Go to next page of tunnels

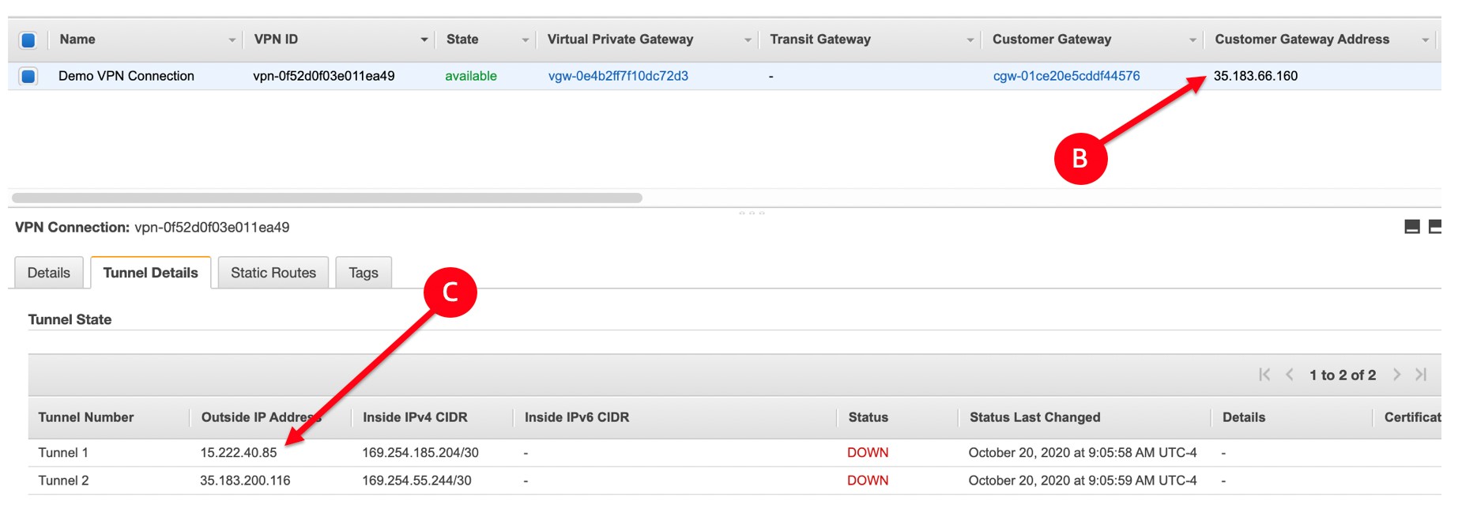coord(1396,375)
